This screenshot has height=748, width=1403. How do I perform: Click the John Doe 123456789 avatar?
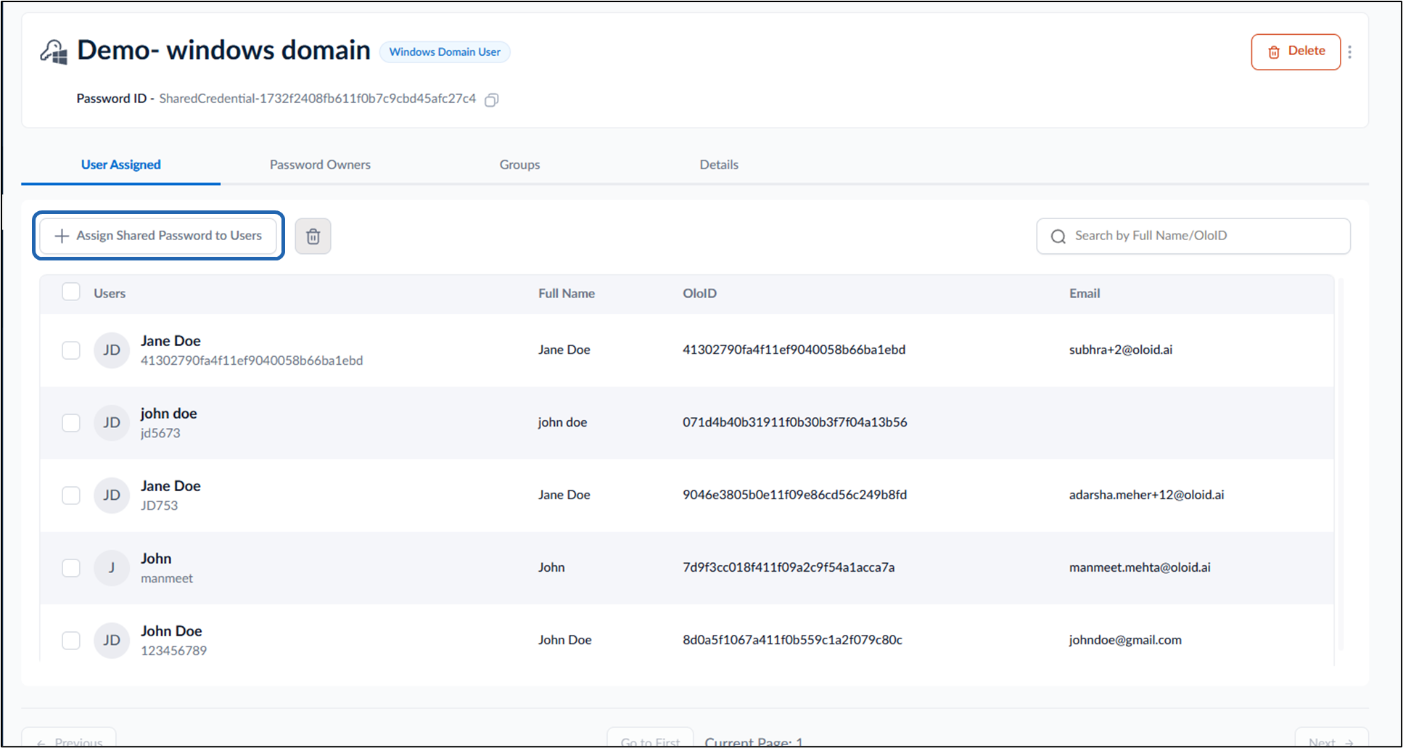tap(111, 641)
